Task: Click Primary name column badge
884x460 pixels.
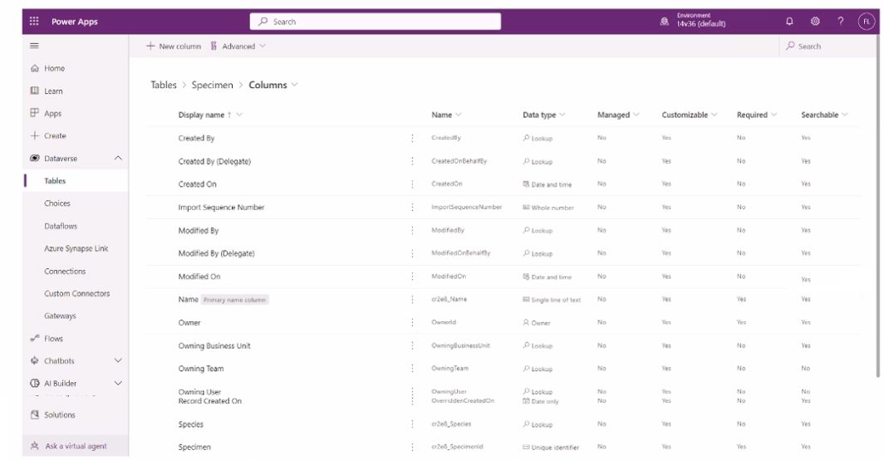Action: coord(234,300)
